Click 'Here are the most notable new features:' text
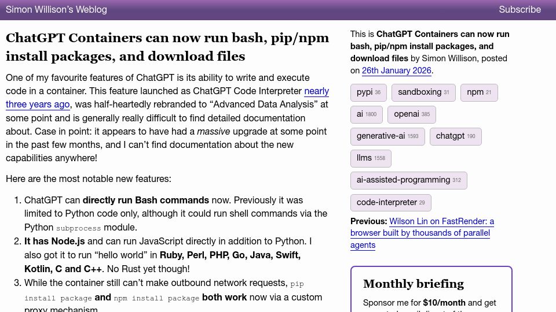Viewport: 556px width, 312px height. (88, 179)
